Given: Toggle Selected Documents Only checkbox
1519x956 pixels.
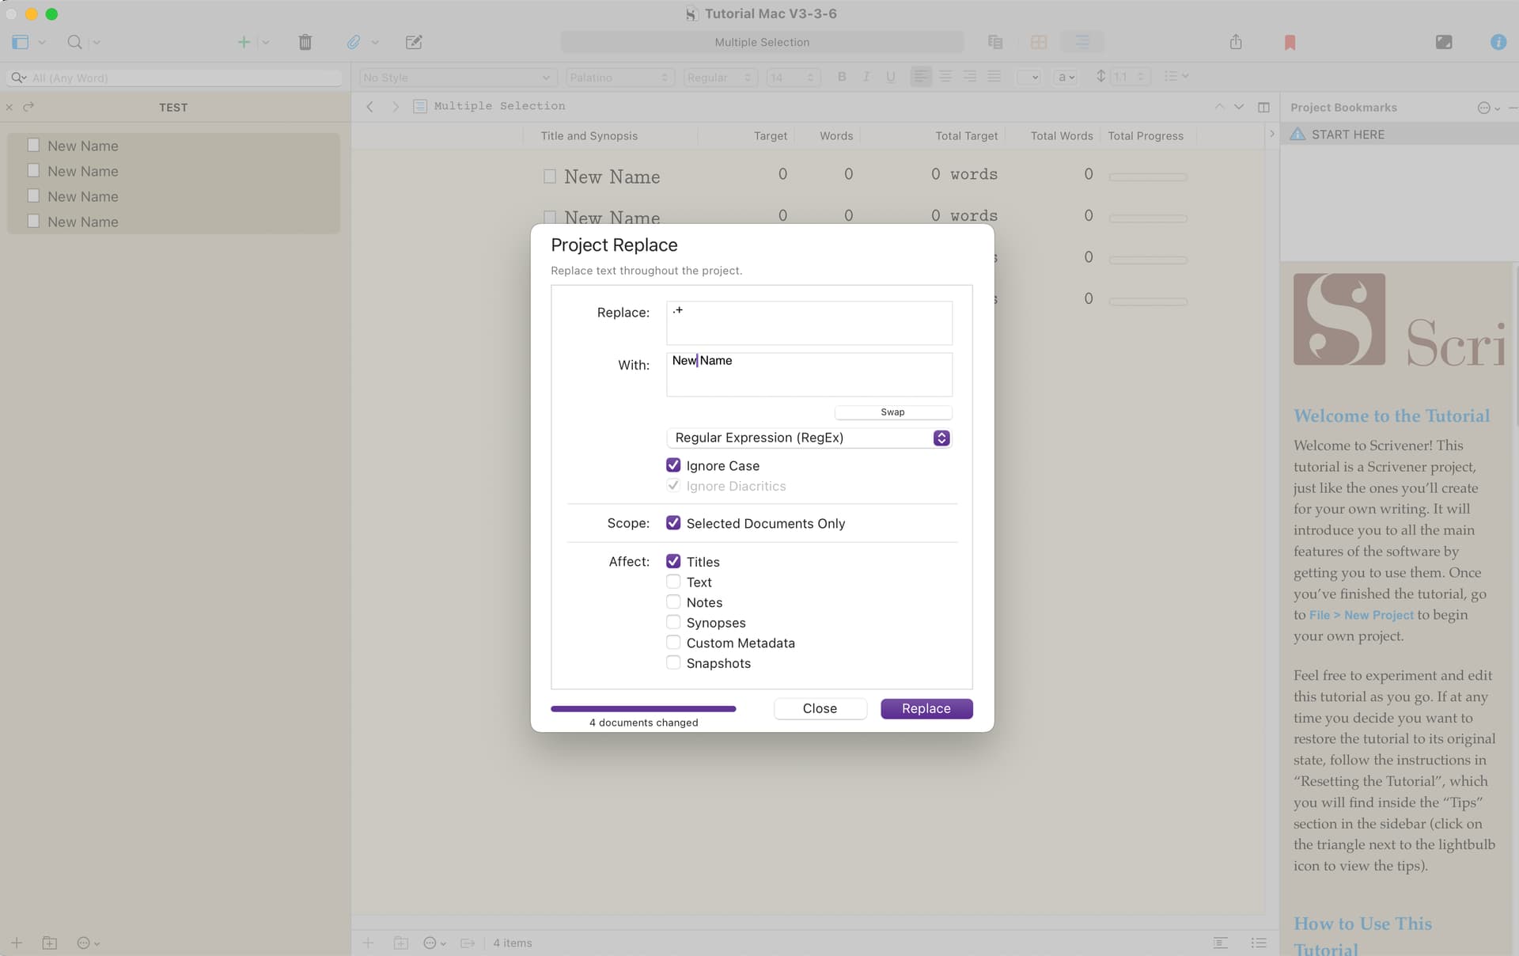Looking at the screenshot, I should tap(673, 523).
